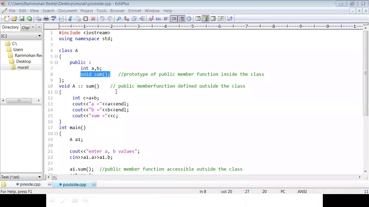This screenshot has width=369, height=207.
Task: Click the Print icon
Action: [x=46, y=19]
